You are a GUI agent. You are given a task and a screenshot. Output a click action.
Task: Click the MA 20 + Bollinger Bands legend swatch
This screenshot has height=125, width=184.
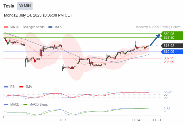click(6, 27)
